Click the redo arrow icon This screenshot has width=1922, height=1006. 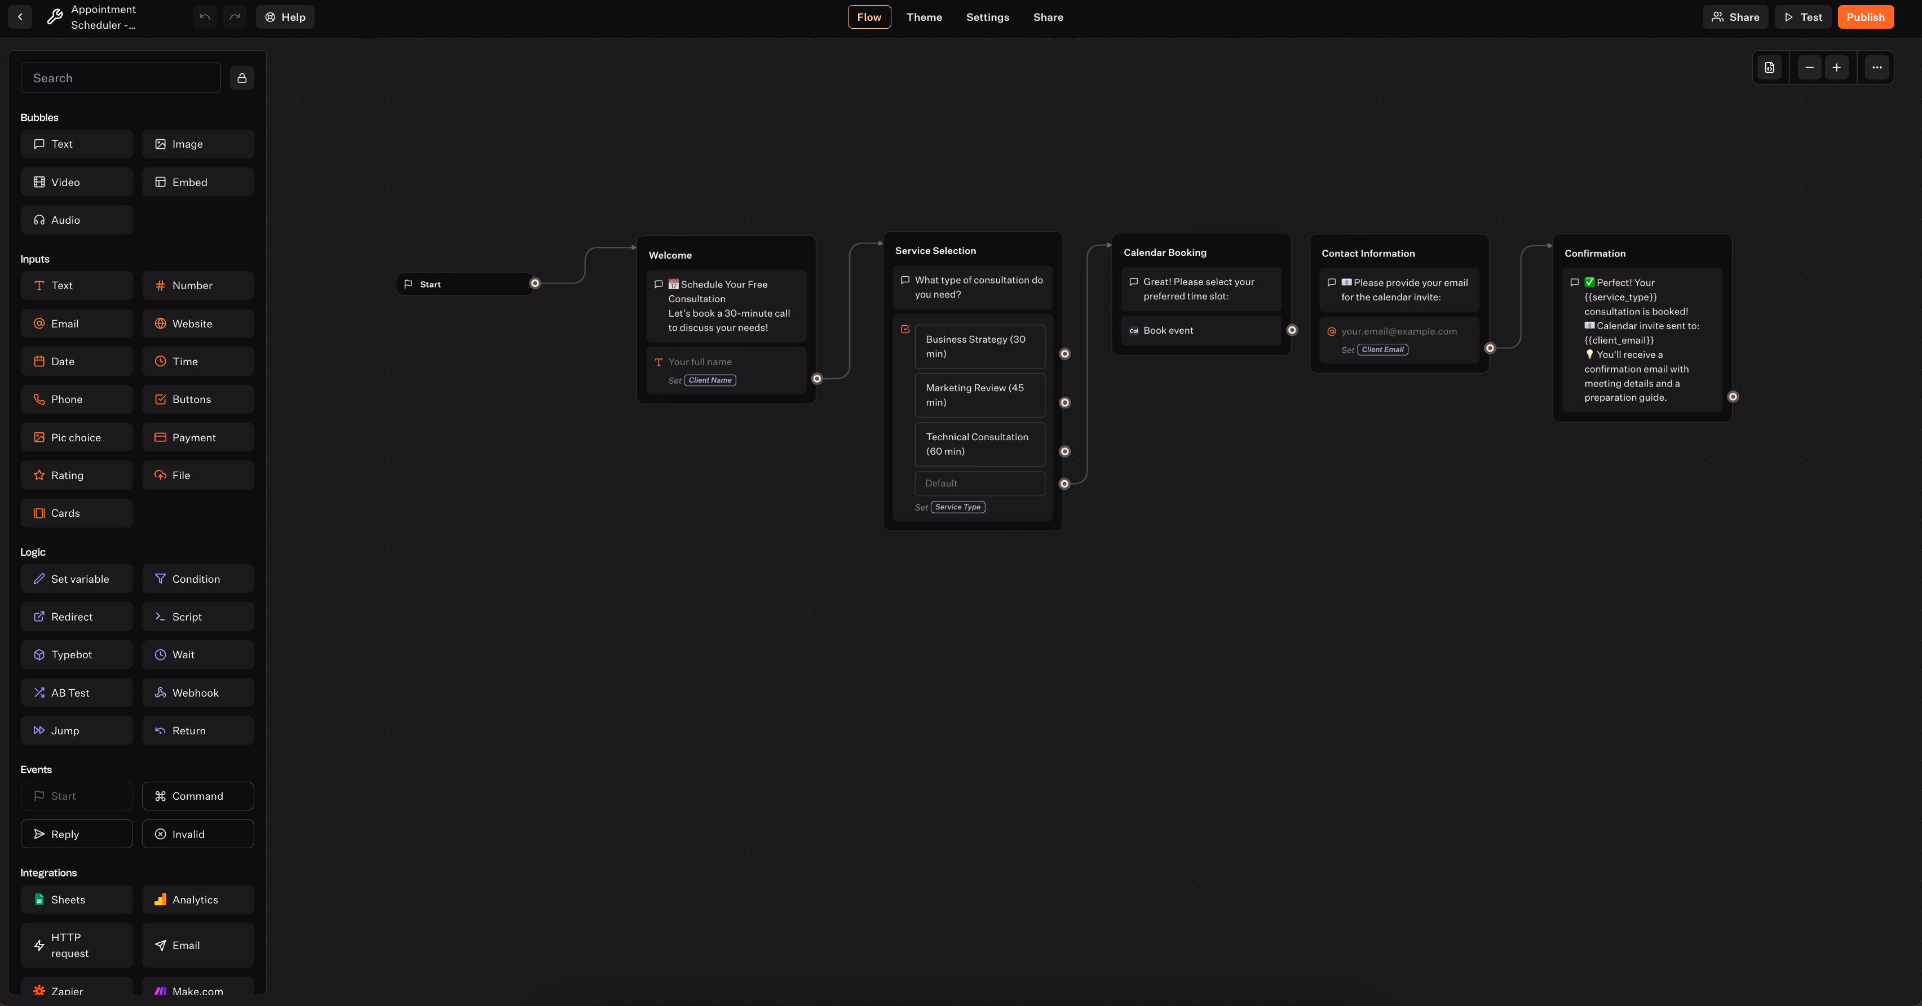235,17
